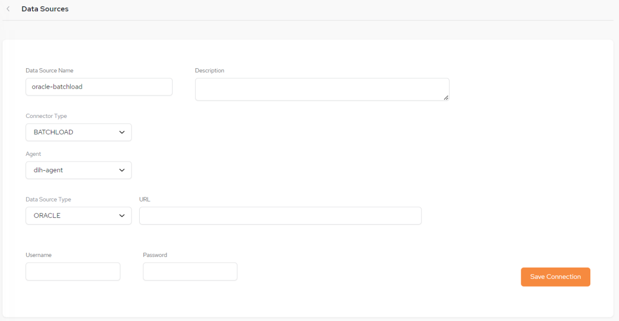Click the Password label text

coord(155,255)
